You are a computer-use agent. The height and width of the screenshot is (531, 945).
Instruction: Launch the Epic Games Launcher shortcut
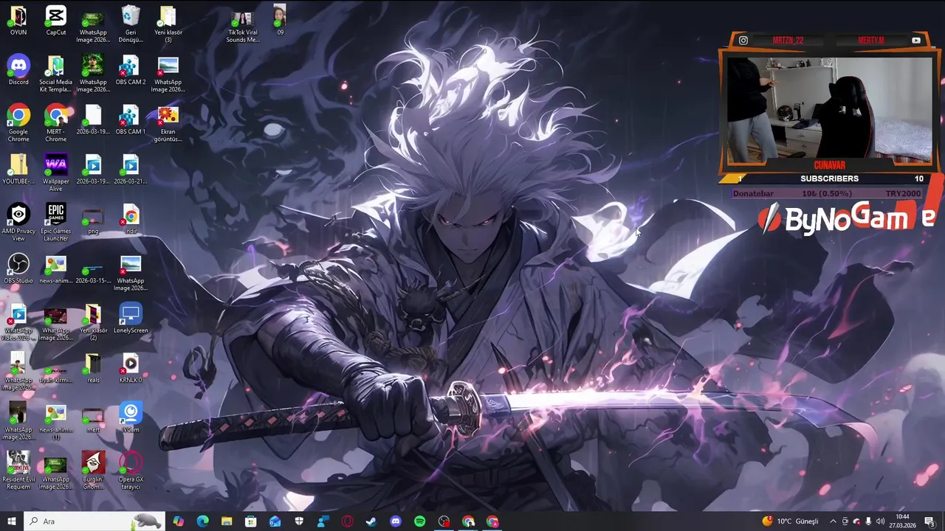56,222
